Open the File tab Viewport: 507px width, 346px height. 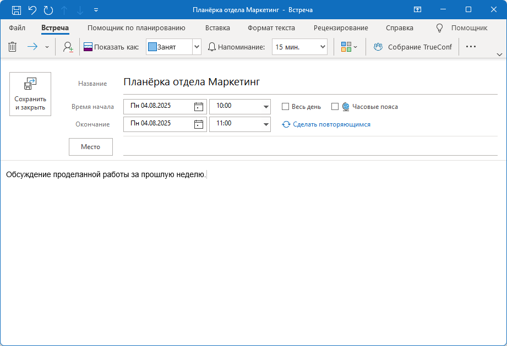tap(17, 28)
